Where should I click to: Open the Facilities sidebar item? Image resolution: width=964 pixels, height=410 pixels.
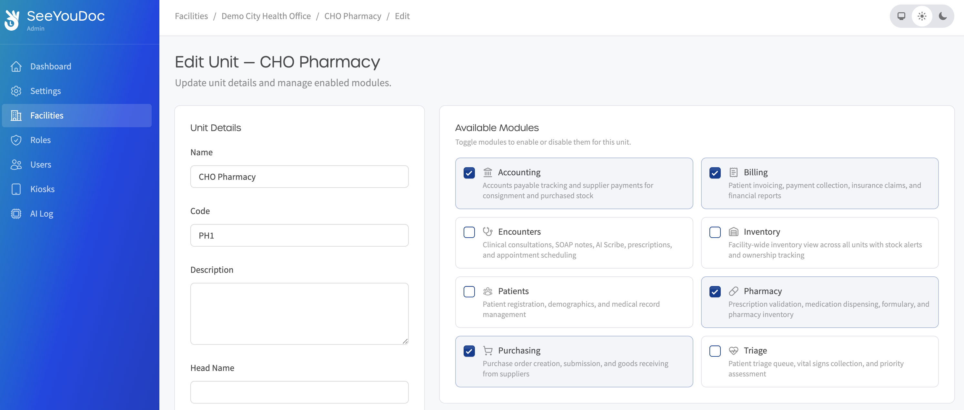coord(47,115)
